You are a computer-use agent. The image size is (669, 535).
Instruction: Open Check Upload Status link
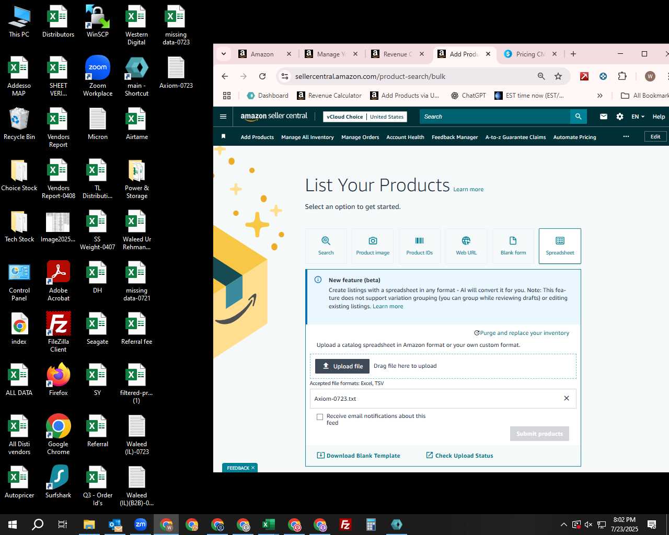[x=459, y=456]
